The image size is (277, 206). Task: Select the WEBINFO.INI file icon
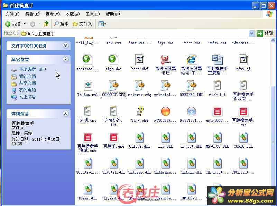(192, 86)
